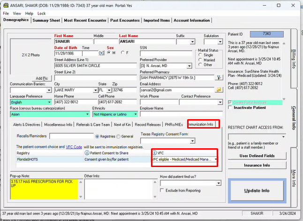The width and height of the screenshot is (303, 221).
Task: Switch to the Most Recent Encounter tab
Action: [85, 21]
